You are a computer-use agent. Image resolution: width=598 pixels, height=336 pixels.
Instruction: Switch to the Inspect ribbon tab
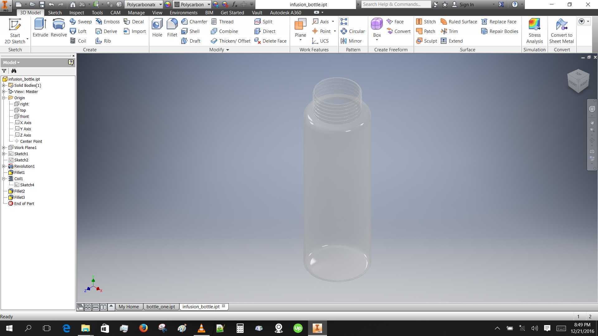tap(77, 12)
